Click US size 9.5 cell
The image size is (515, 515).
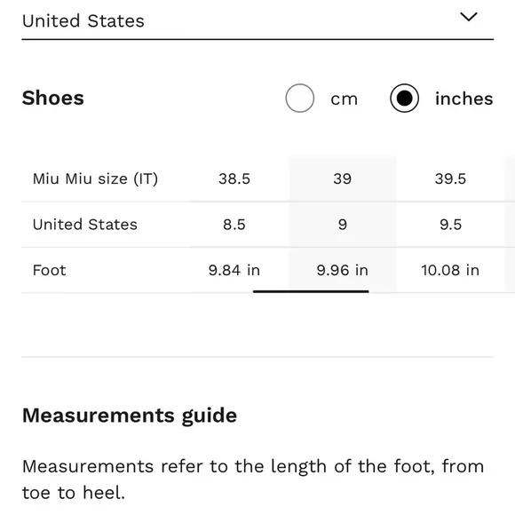(x=450, y=225)
